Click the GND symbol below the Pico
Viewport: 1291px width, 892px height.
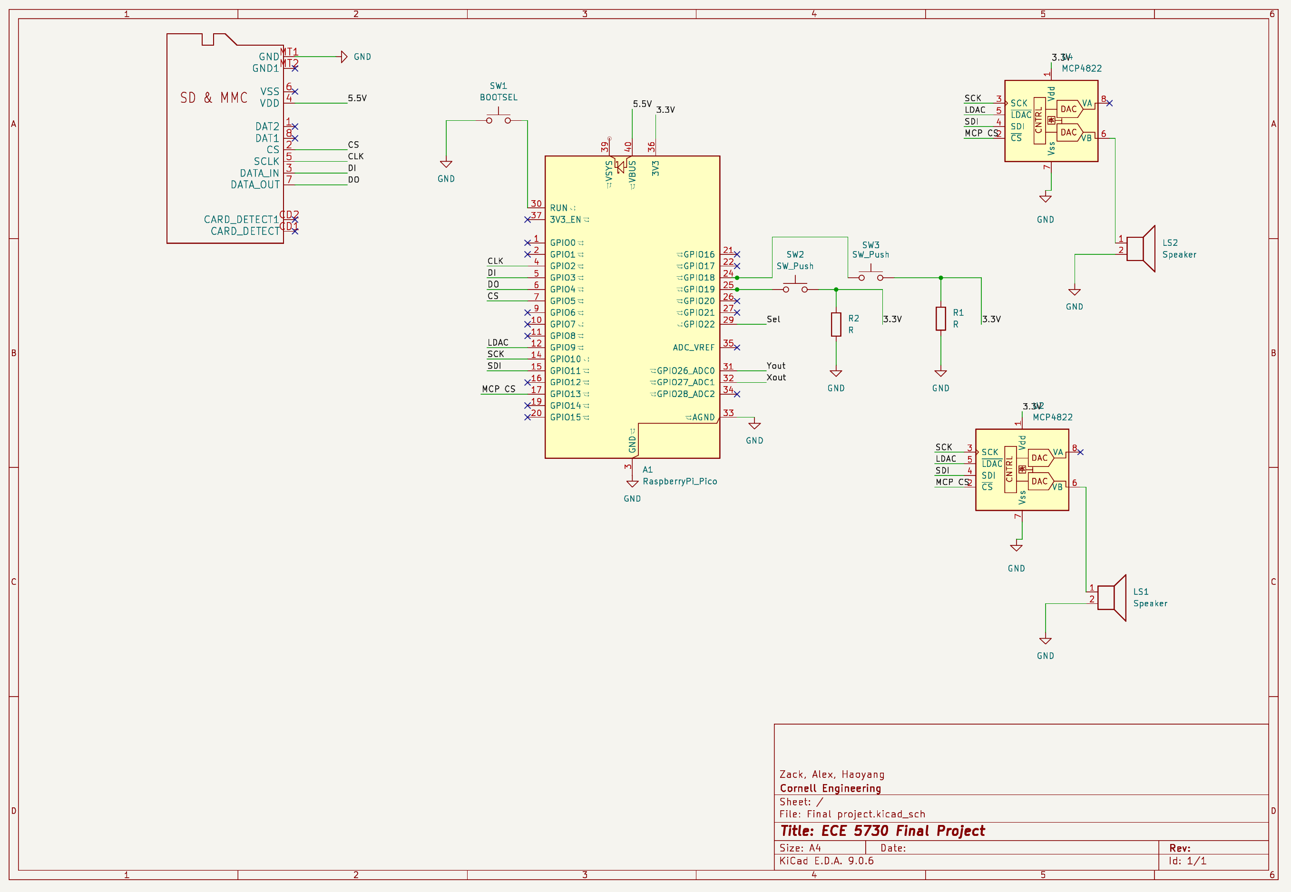pos(632,484)
